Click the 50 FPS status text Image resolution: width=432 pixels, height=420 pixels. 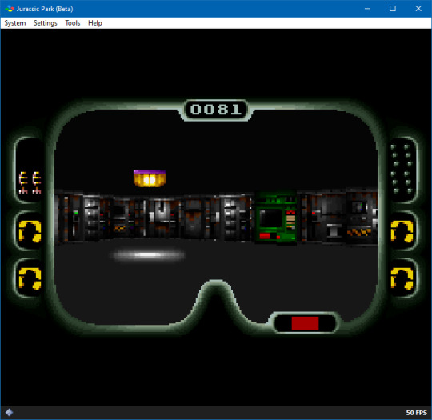point(416,413)
